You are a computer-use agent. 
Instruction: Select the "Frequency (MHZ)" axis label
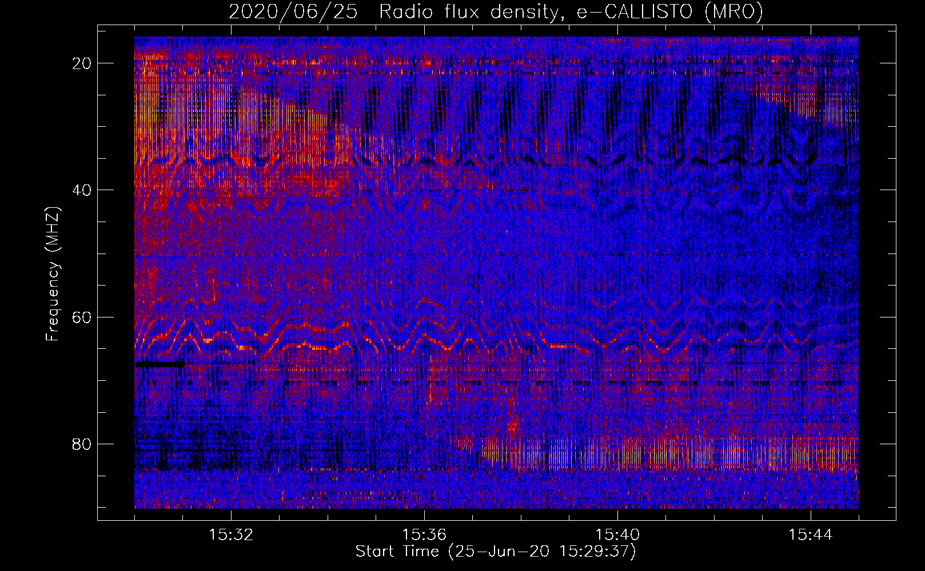[x=53, y=274]
